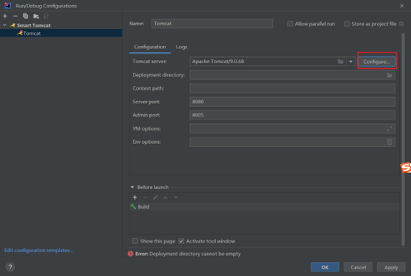The image size is (411, 276).
Task: Browse folder icon for Deployment directory
Action: click(389, 75)
